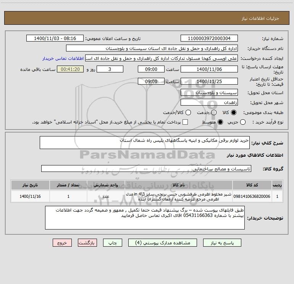Image resolution: width=294 pixels, height=284 pixels.
Task: Click the unit cell عدد
Action: coord(106,196)
